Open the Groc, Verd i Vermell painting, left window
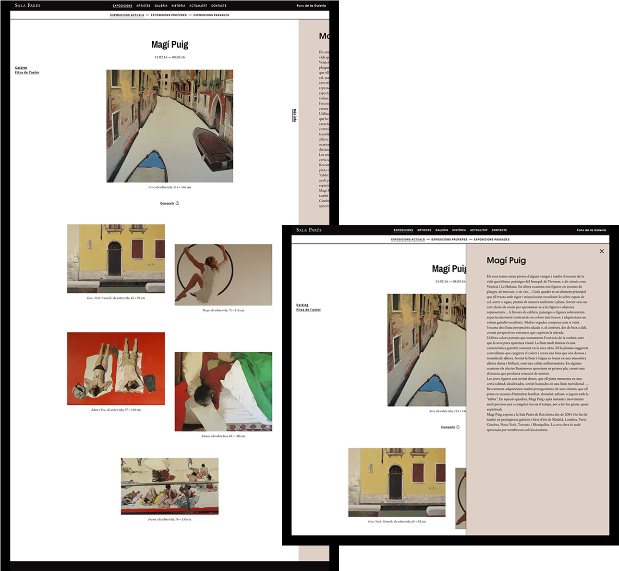The image size is (619, 571). (116, 259)
